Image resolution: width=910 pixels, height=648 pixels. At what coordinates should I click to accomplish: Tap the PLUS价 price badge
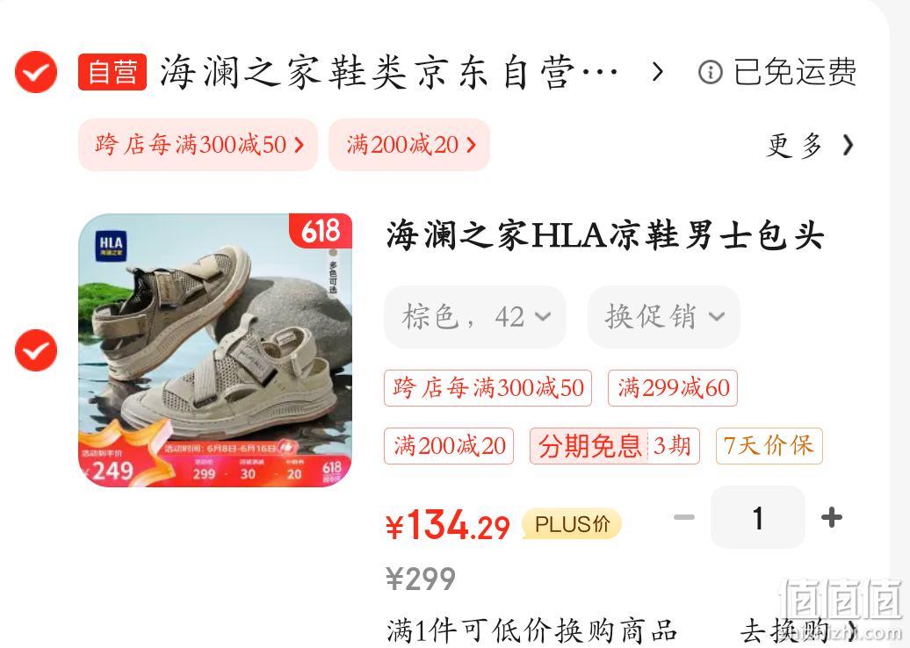572,524
